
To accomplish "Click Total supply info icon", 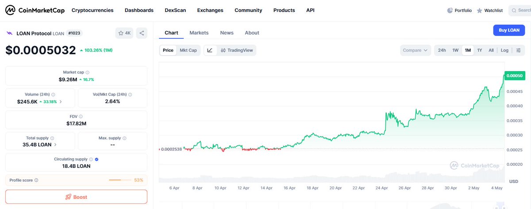I will (52, 138).
